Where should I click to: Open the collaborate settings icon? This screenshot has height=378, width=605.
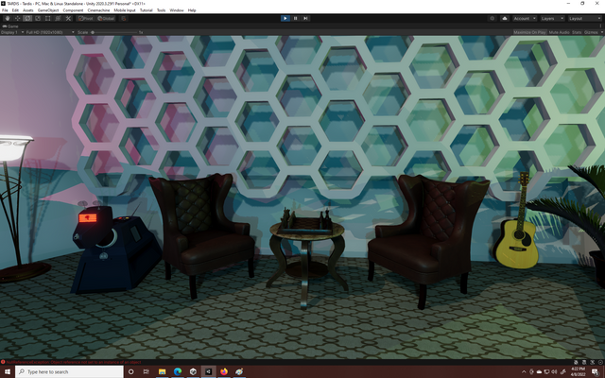point(492,18)
